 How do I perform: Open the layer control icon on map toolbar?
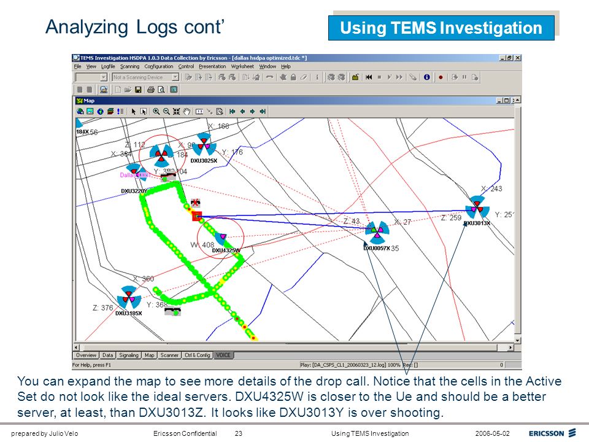[x=110, y=112]
